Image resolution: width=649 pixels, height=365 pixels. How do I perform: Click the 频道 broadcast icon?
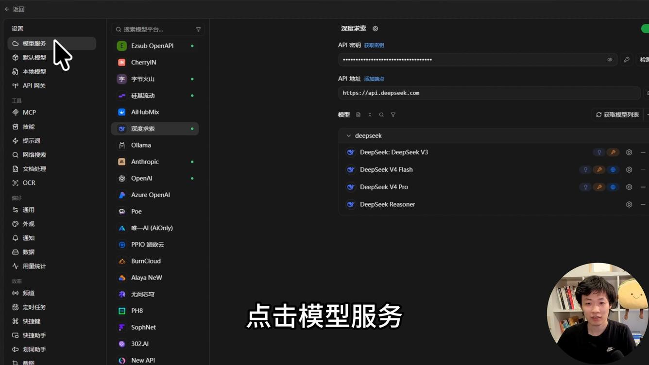16,293
